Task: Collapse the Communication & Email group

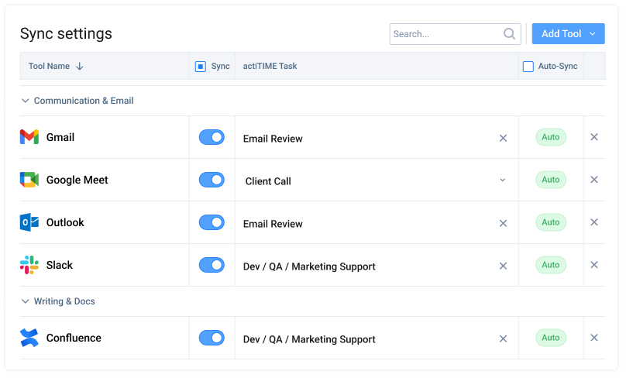Action: click(x=25, y=101)
